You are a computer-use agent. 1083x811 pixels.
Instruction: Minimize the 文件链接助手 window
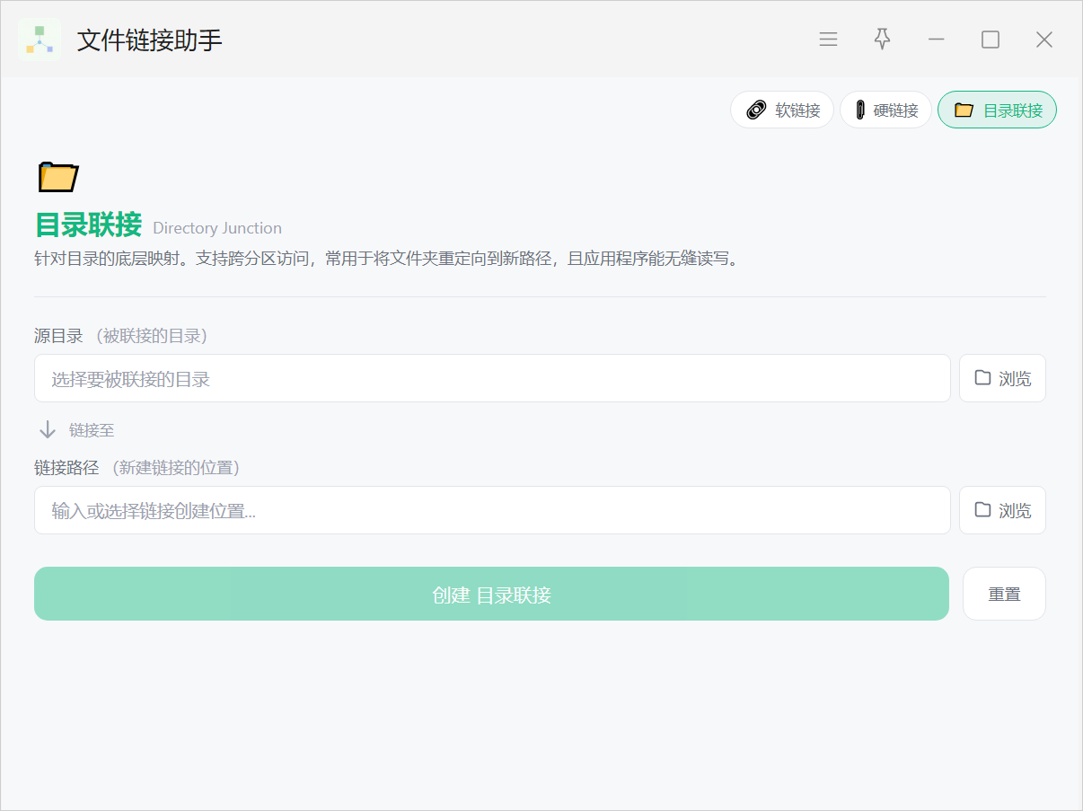tap(936, 40)
